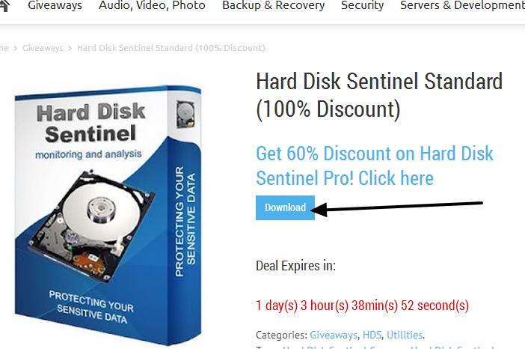The width and height of the screenshot is (525, 349).
Task: Click the Hard Disk Sentinel product box image
Action: (108, 214)
